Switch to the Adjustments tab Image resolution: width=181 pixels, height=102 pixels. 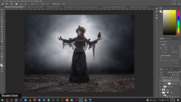point(169,39)
